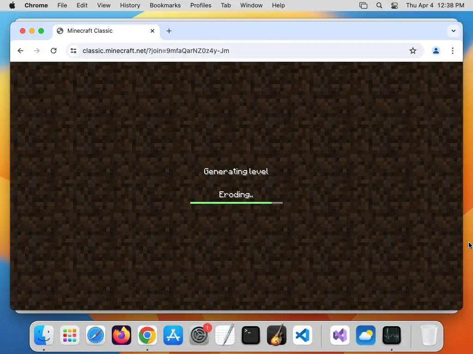
Task: Open the History menu
Action: point(130,6)
